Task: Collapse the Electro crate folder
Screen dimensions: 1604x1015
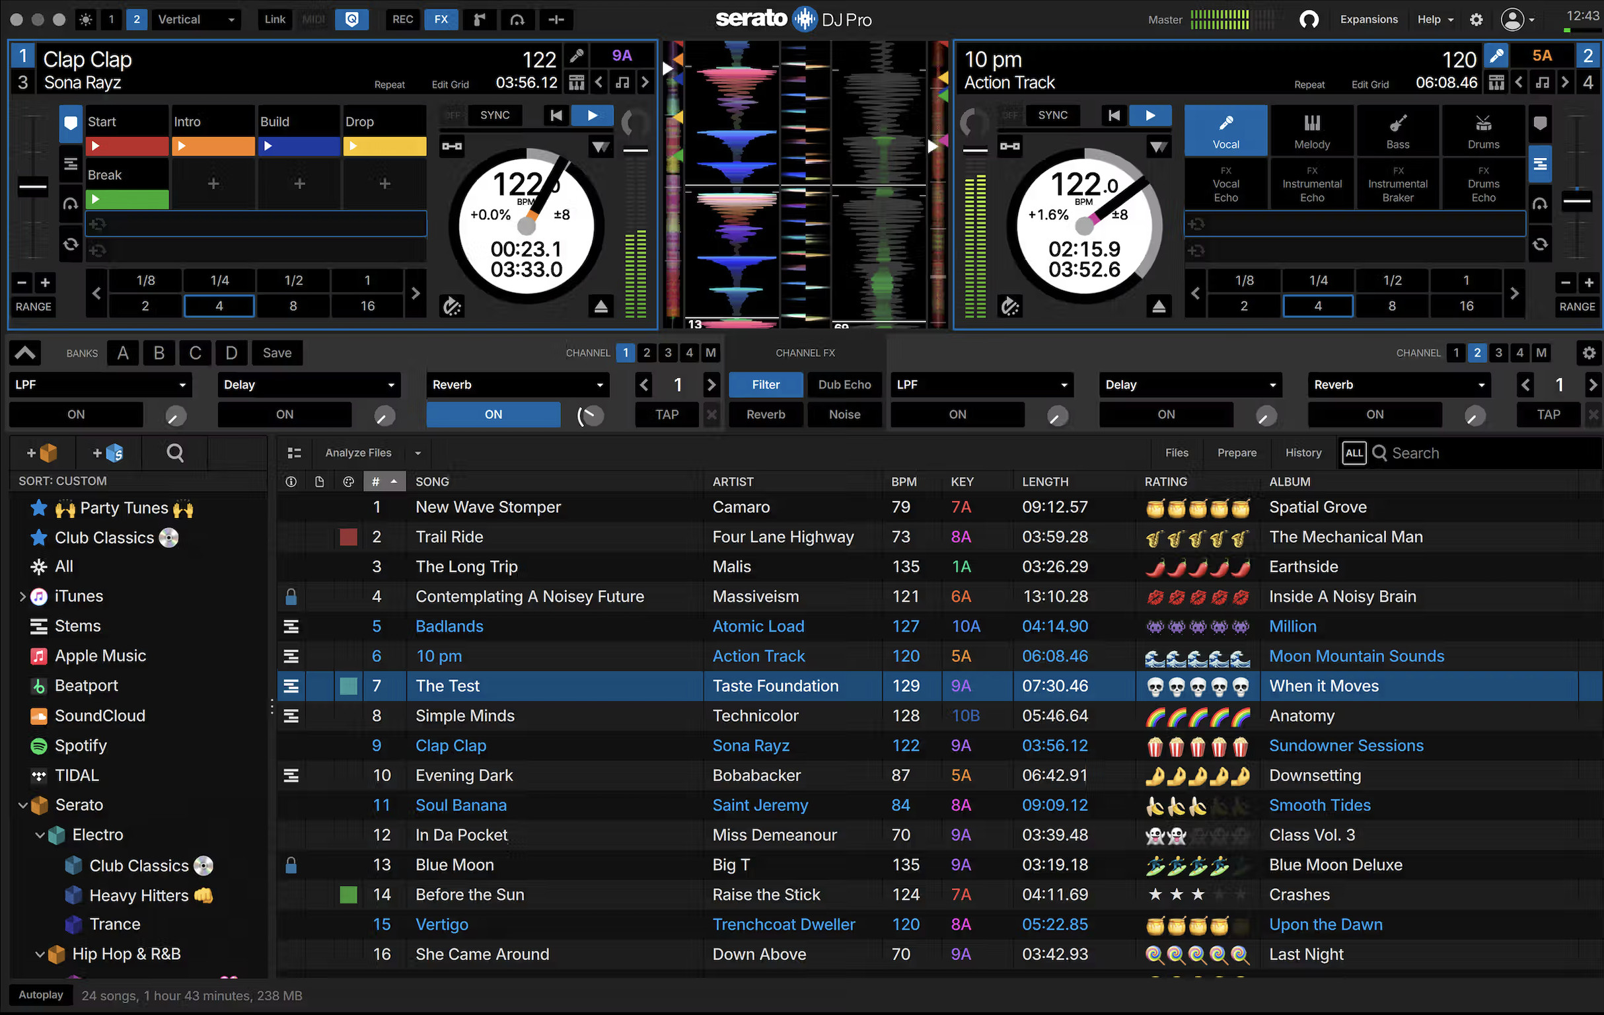Action: click(x=40, y=835)
